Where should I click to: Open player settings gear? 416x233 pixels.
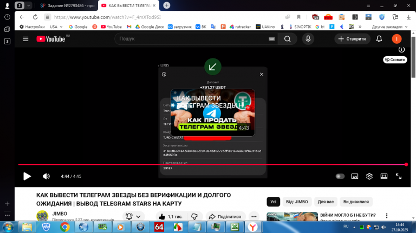[x=369, y=176]
